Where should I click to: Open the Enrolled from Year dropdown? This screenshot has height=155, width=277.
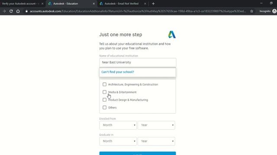coord(156,125)
